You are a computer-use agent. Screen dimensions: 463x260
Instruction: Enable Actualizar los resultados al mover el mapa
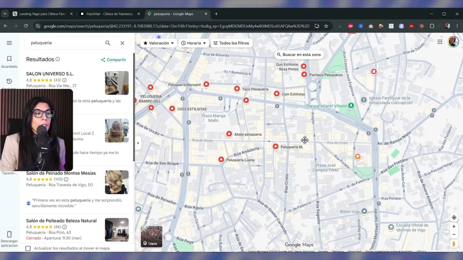pyautogui.click(x=28, y=248)
